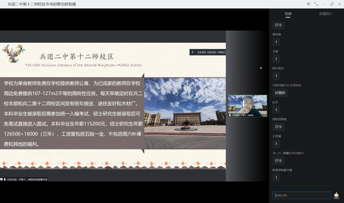Click the active speaker label on slide

point(208,52)
